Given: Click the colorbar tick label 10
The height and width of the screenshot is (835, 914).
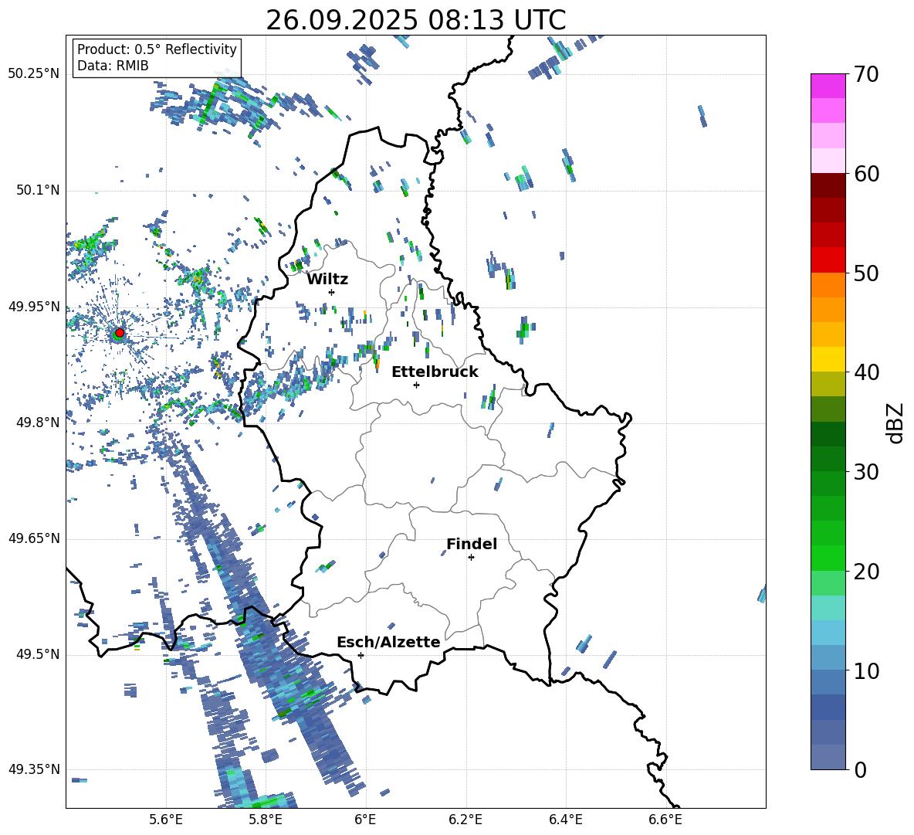Looking at the screenshot, I should point(866,670).
